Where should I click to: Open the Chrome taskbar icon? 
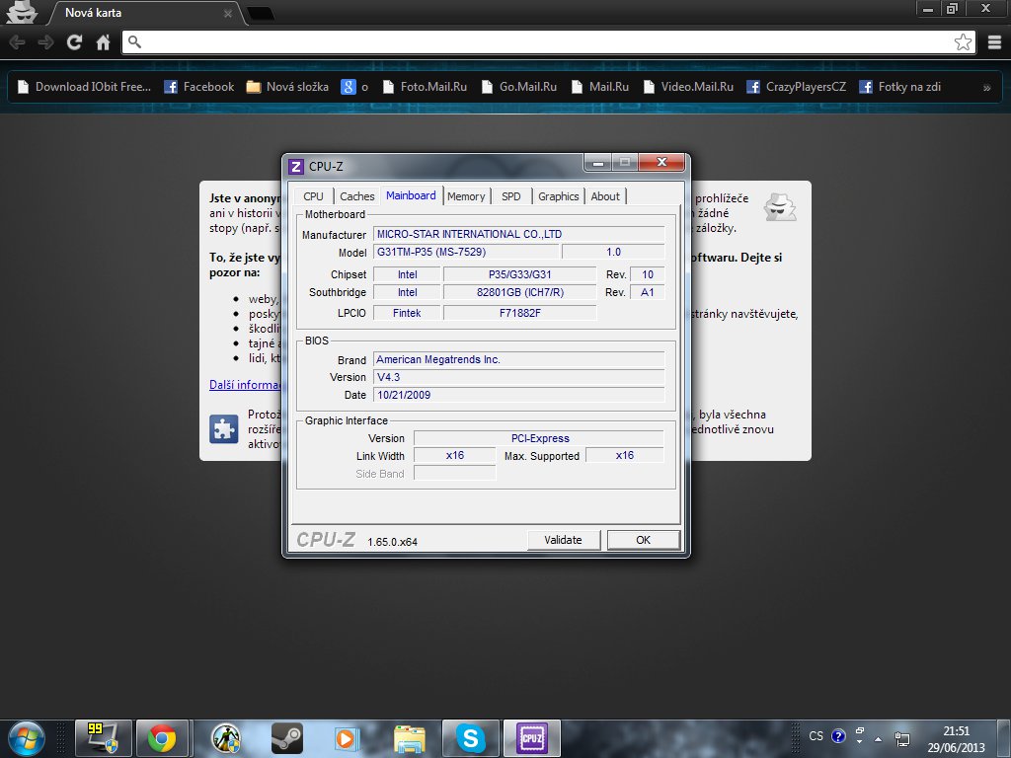(162, 738)
